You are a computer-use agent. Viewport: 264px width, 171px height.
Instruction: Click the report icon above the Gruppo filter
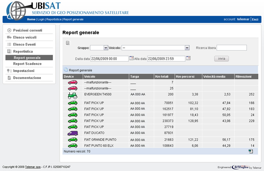pos(68,43)
